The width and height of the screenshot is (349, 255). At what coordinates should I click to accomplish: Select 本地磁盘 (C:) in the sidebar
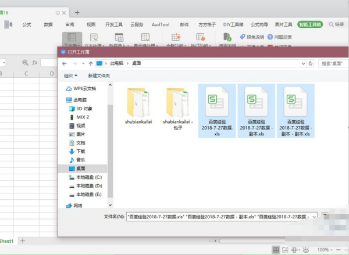[88, 177]
